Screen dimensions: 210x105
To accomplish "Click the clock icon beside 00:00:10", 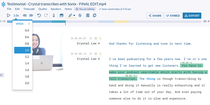I will pyautogui.click(x=72, y=54).
